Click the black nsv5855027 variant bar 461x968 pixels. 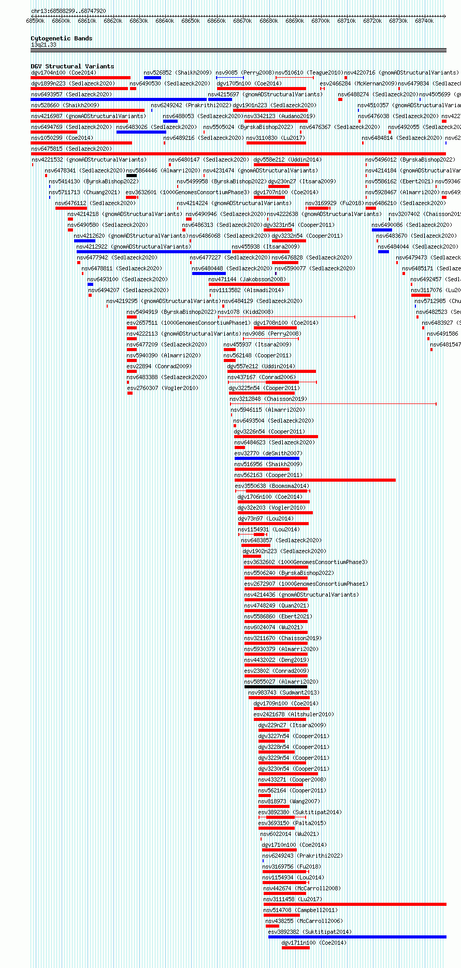[x=276, y=687]
